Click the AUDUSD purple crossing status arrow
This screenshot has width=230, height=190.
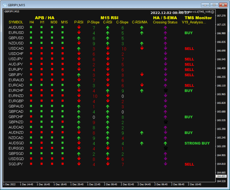(x=166, y=28)
